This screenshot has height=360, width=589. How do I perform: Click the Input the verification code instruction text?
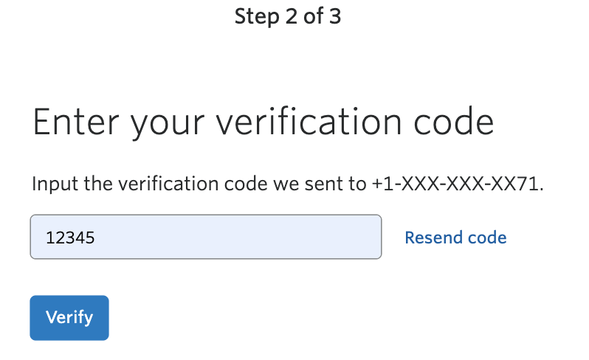[x=288, y=184]
